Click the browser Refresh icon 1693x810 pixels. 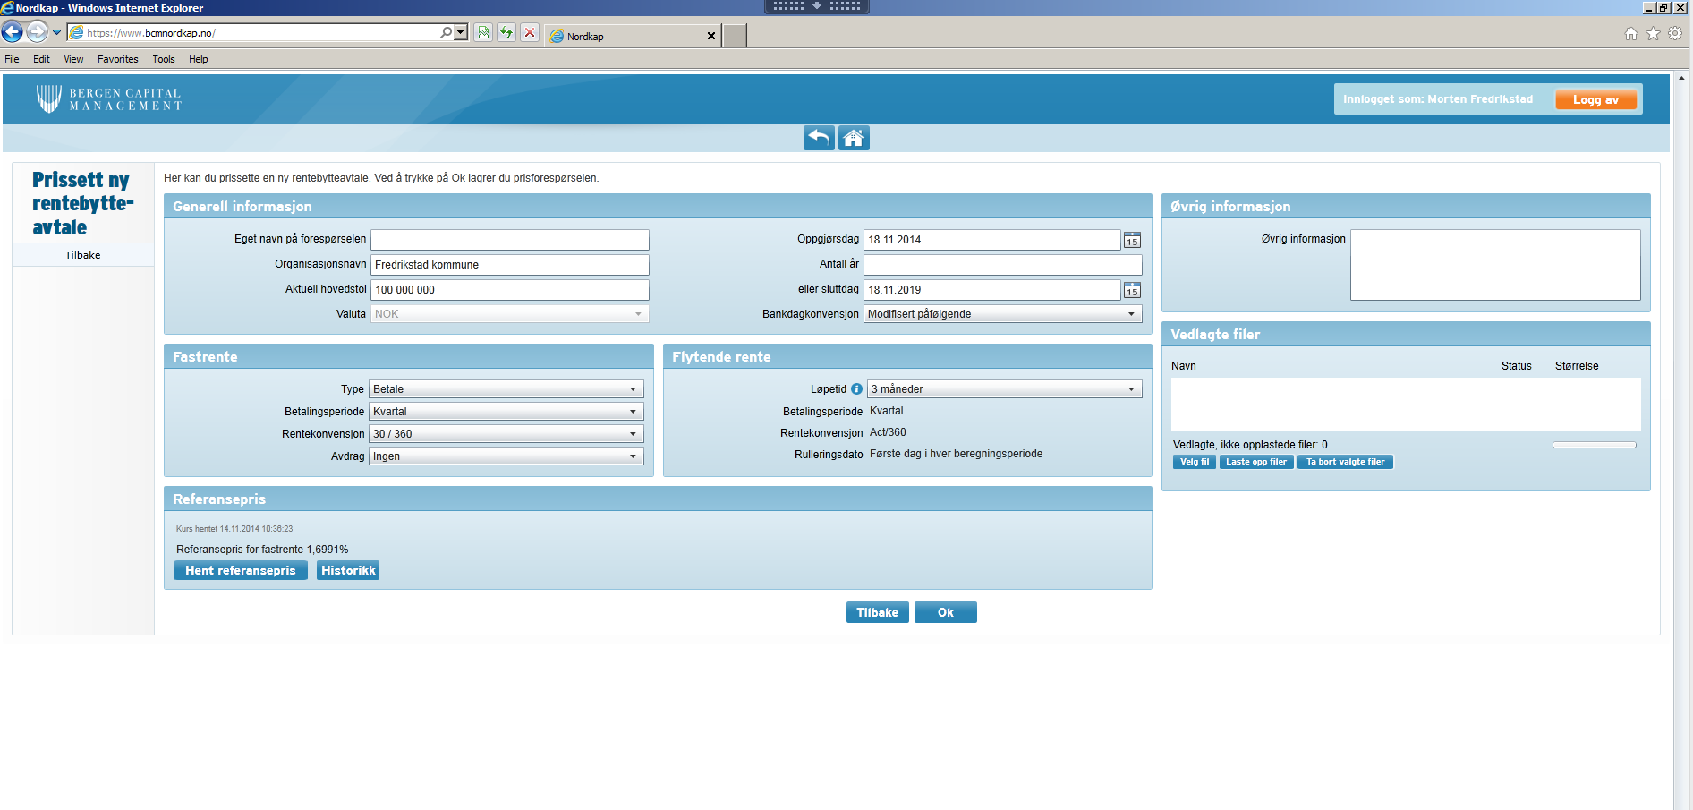pyautogui.click(x=506, y=33)
